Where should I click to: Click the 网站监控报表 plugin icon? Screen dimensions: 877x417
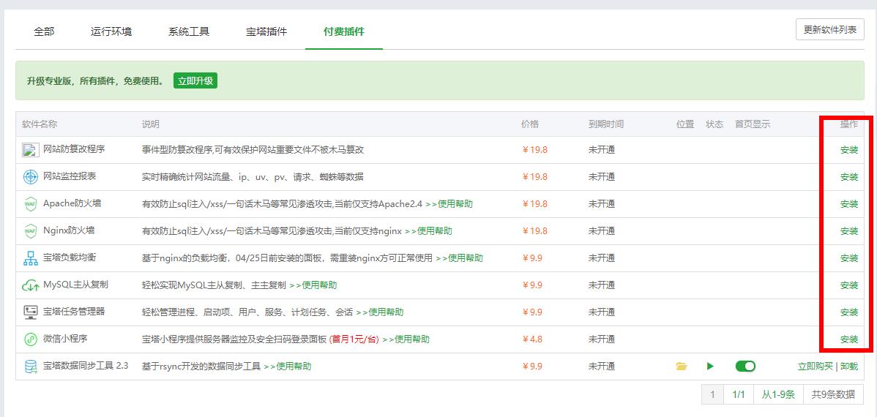[30, 176]
